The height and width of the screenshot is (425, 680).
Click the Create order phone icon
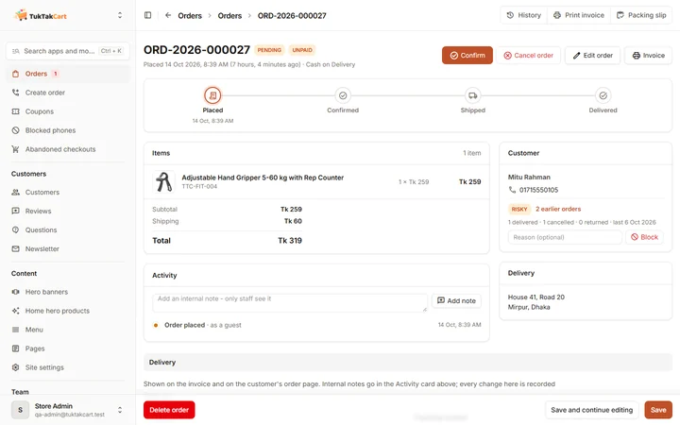(16, 93)
